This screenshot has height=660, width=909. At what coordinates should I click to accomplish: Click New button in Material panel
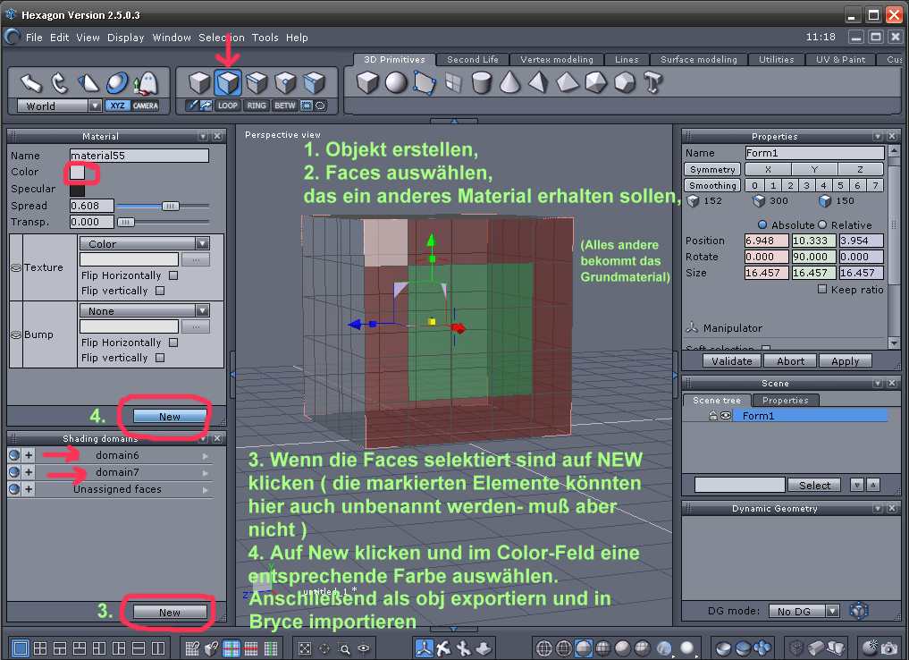169,417
